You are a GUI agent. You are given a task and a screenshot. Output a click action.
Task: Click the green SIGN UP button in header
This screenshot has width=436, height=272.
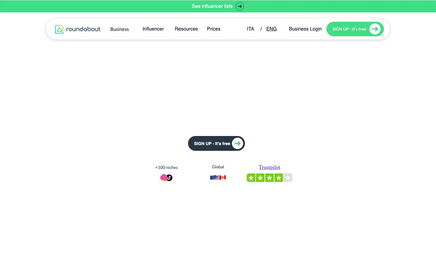[355, 29]
